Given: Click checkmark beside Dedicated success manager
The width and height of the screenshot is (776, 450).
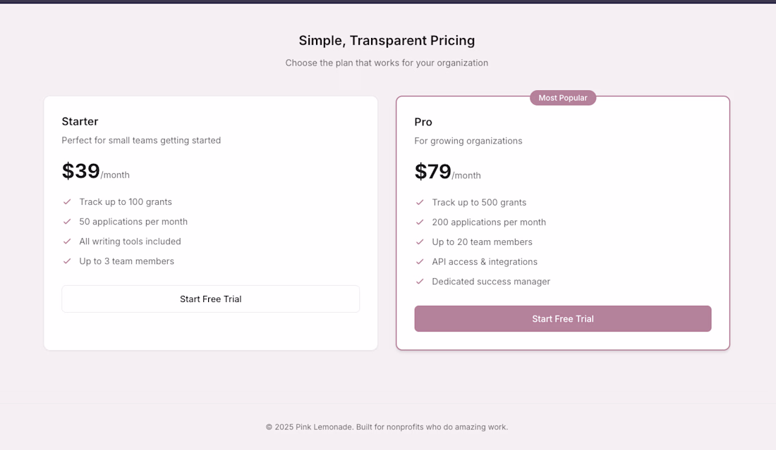Looking at the screenshot, I should 420,282.
